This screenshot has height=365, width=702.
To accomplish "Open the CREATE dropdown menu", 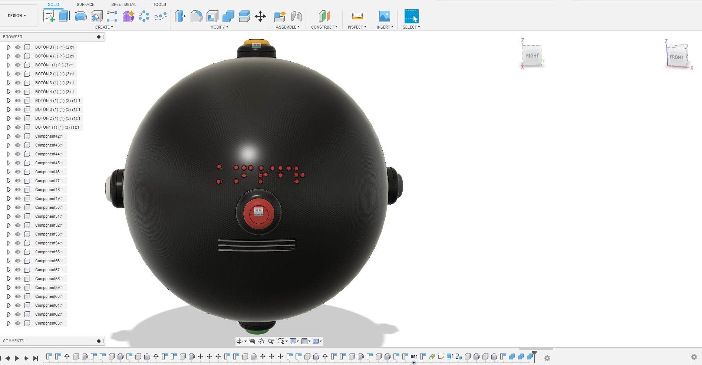I will click(x=104, y=27).
